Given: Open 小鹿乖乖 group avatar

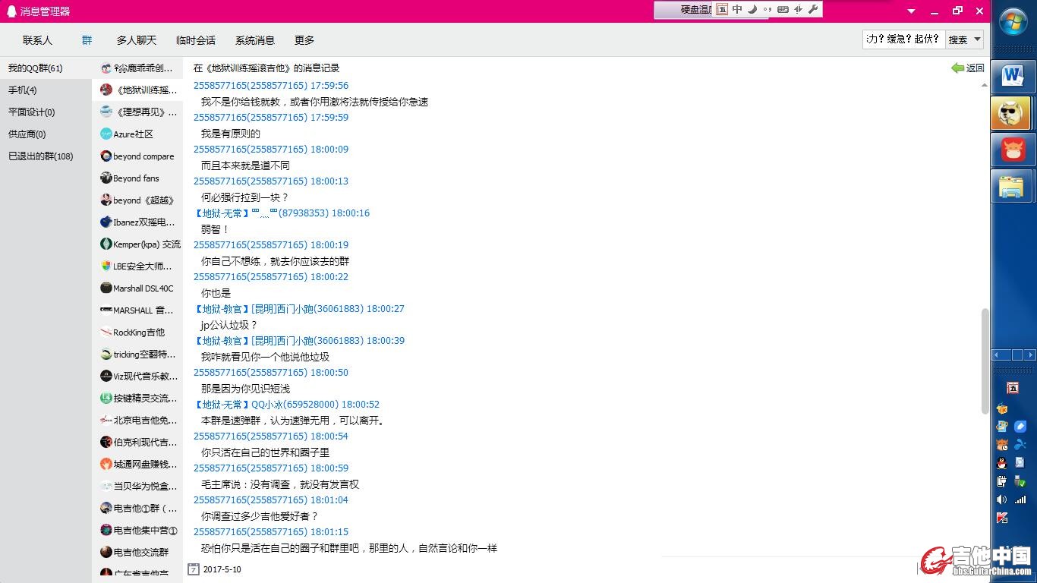Looking at the screenshot, I should pos(106,68).
